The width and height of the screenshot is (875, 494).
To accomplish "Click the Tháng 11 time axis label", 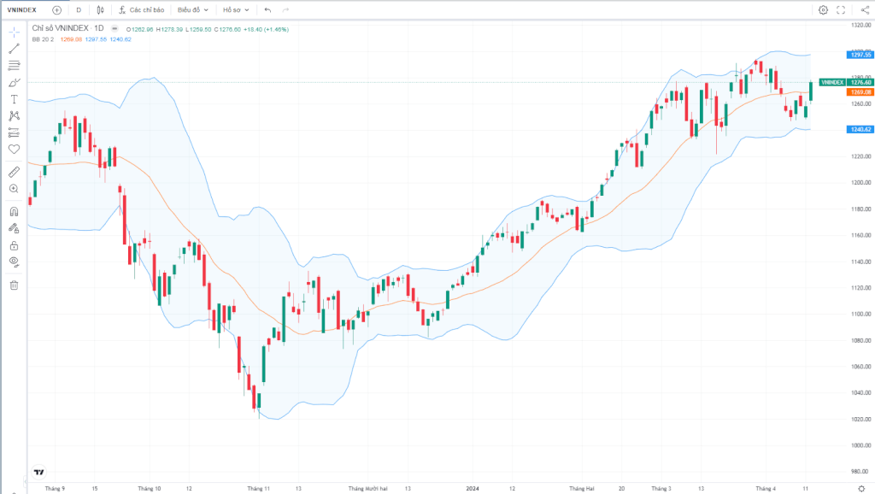I will pyautogui.click(x=258, y=489).
